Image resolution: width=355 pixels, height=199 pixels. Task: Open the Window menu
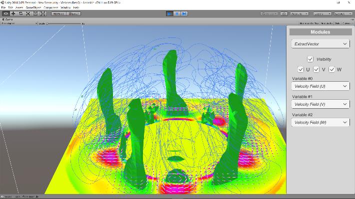(x=65, y=7)
